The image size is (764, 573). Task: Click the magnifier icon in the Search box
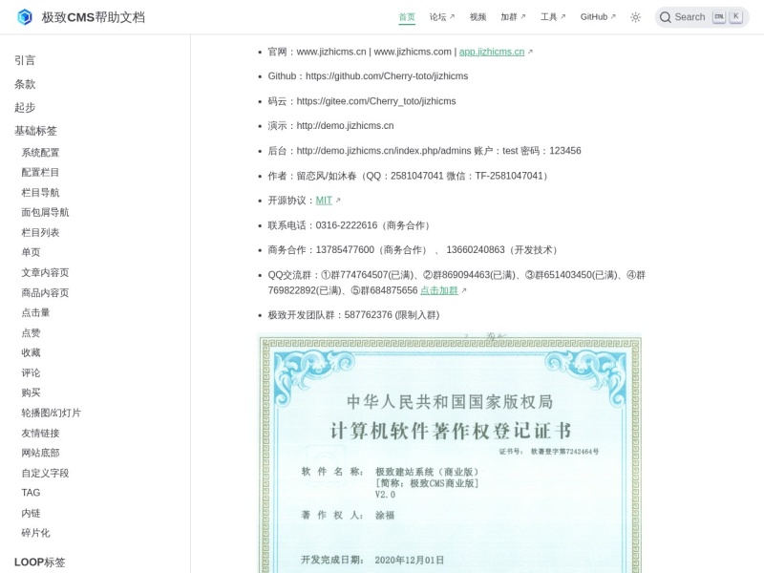tap(665, 17)
